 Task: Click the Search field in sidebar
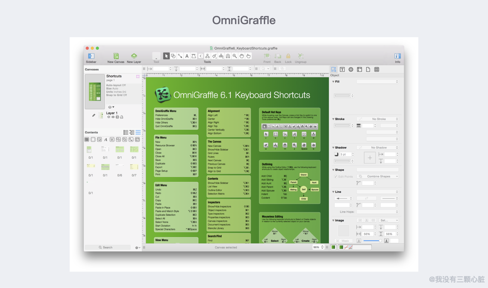tap(108, 247)
